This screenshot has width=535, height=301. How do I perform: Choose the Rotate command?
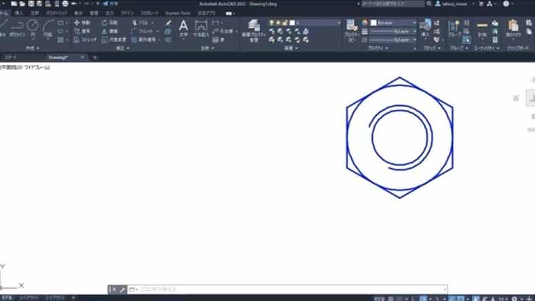tap(109, 22)
